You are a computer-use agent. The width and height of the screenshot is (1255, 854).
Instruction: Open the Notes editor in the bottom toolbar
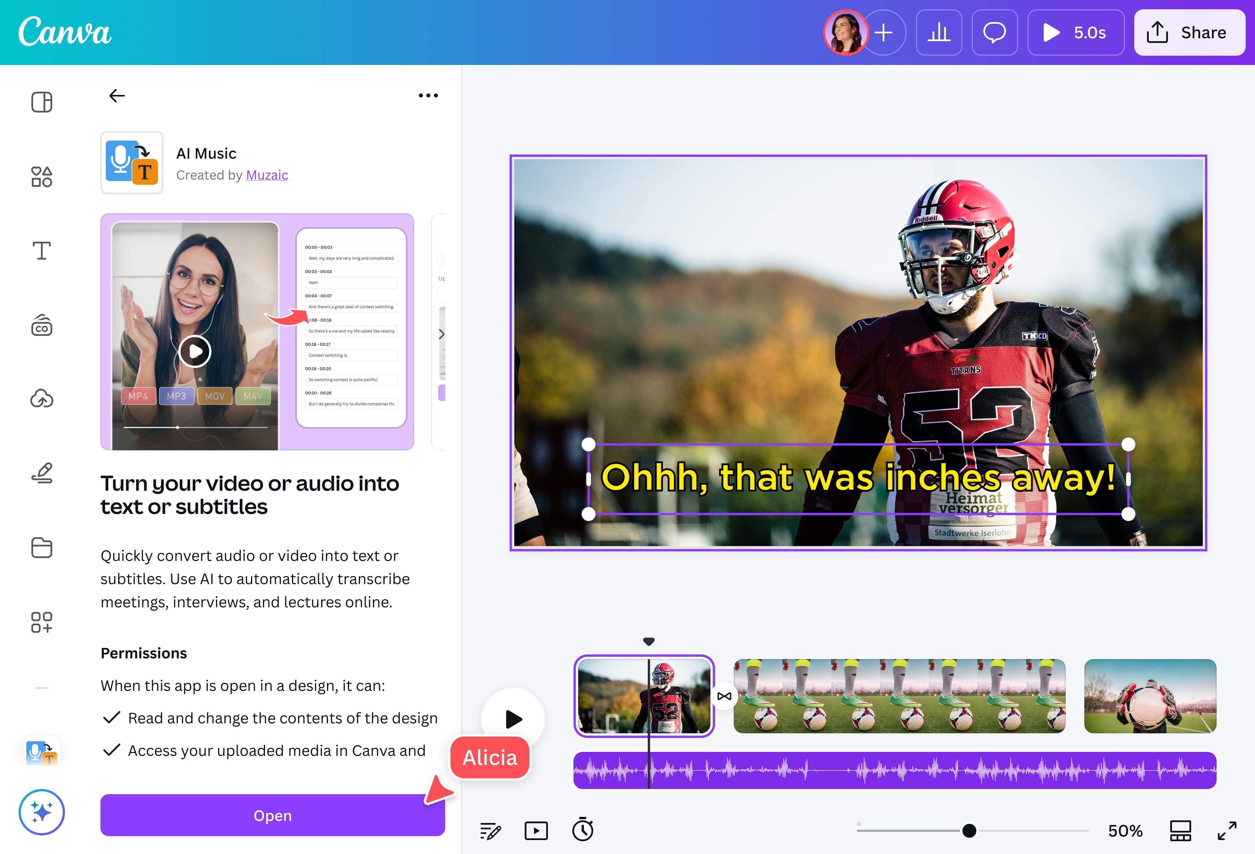click(x=490, y=830)
